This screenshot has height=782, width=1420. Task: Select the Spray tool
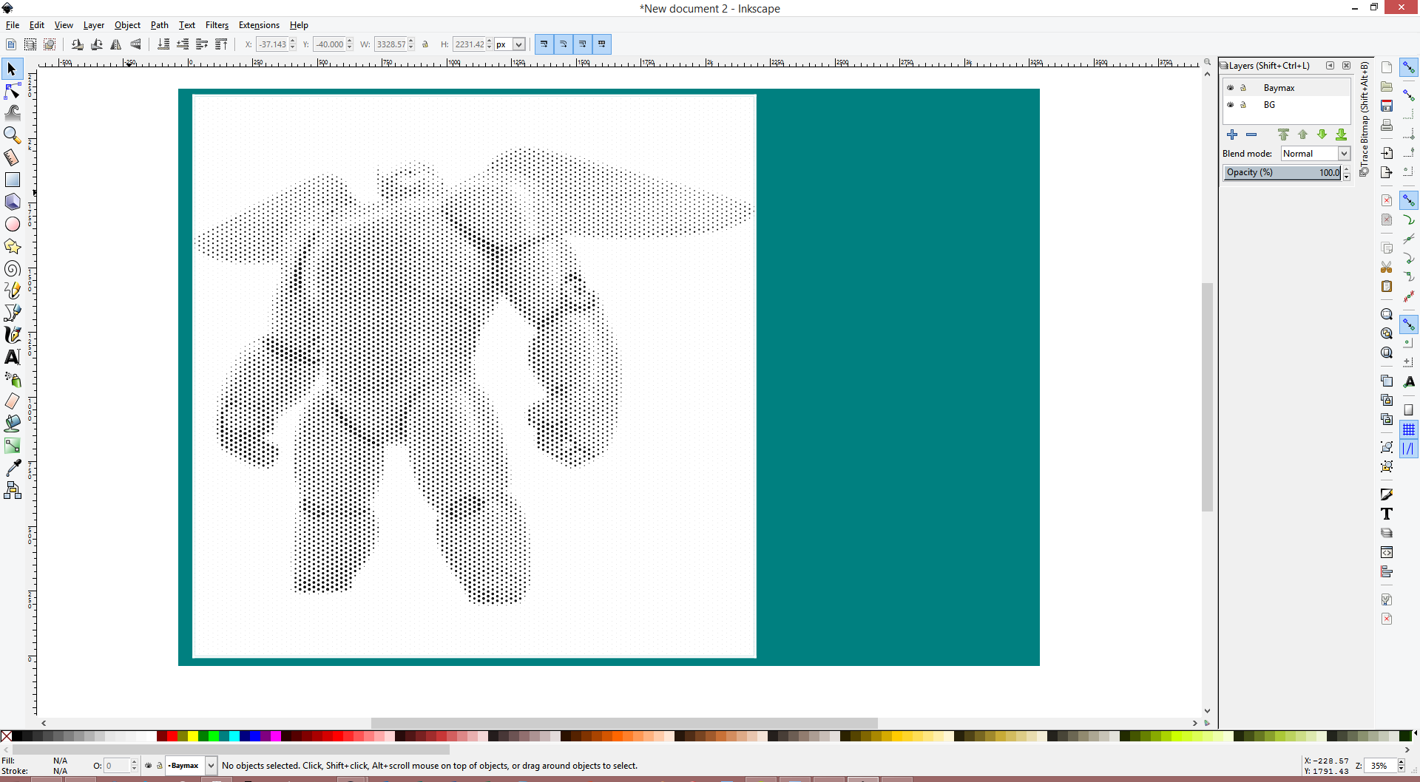pyautogui.click(x=12, y=379)
